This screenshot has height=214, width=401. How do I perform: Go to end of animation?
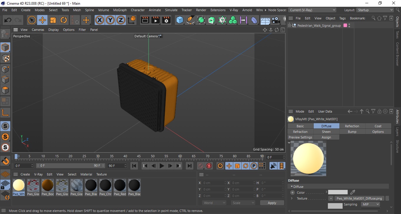tap(190, 166)
